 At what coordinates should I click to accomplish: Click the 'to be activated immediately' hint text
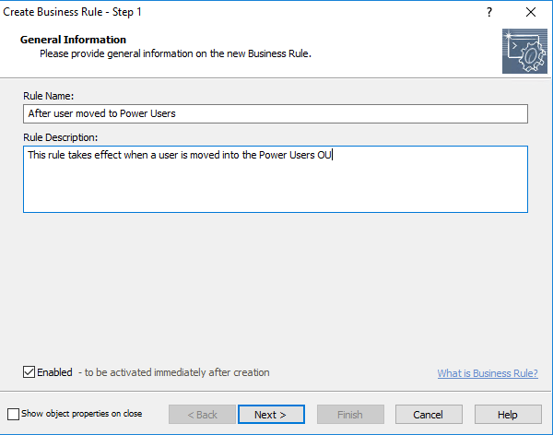[x=176, y=373]
